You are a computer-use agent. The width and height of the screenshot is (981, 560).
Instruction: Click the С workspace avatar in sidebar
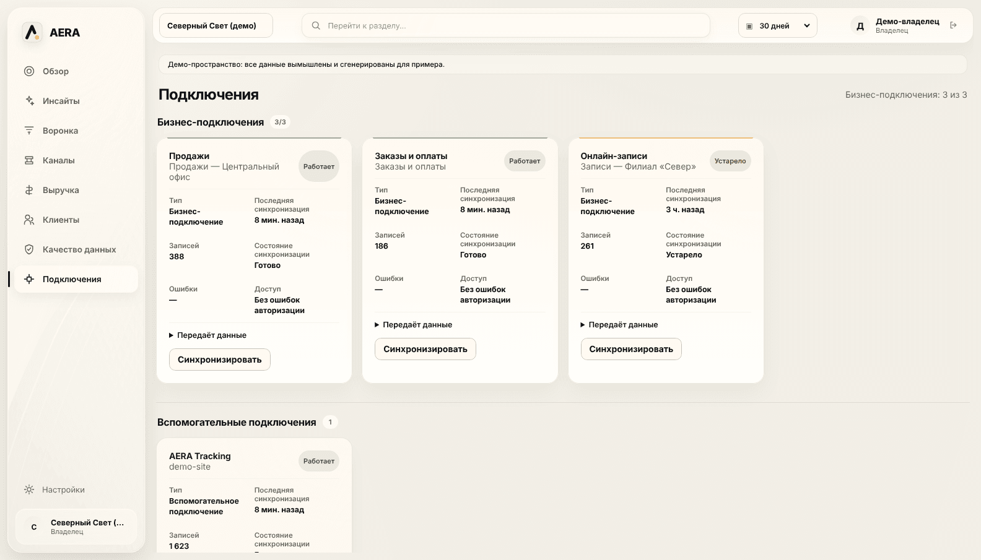point(34,527)
